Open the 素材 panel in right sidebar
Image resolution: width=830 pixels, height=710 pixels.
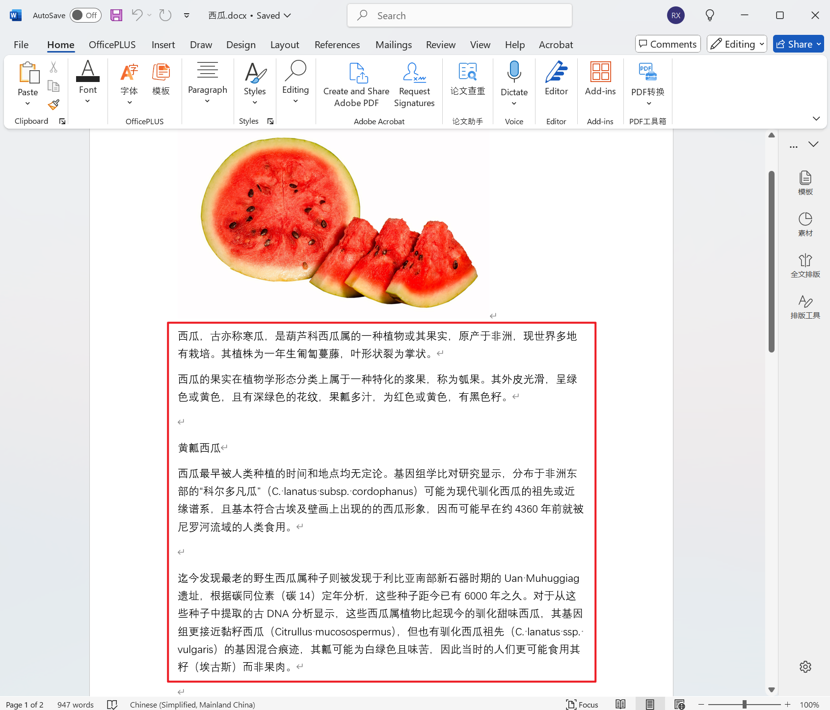tap(805, 223)
